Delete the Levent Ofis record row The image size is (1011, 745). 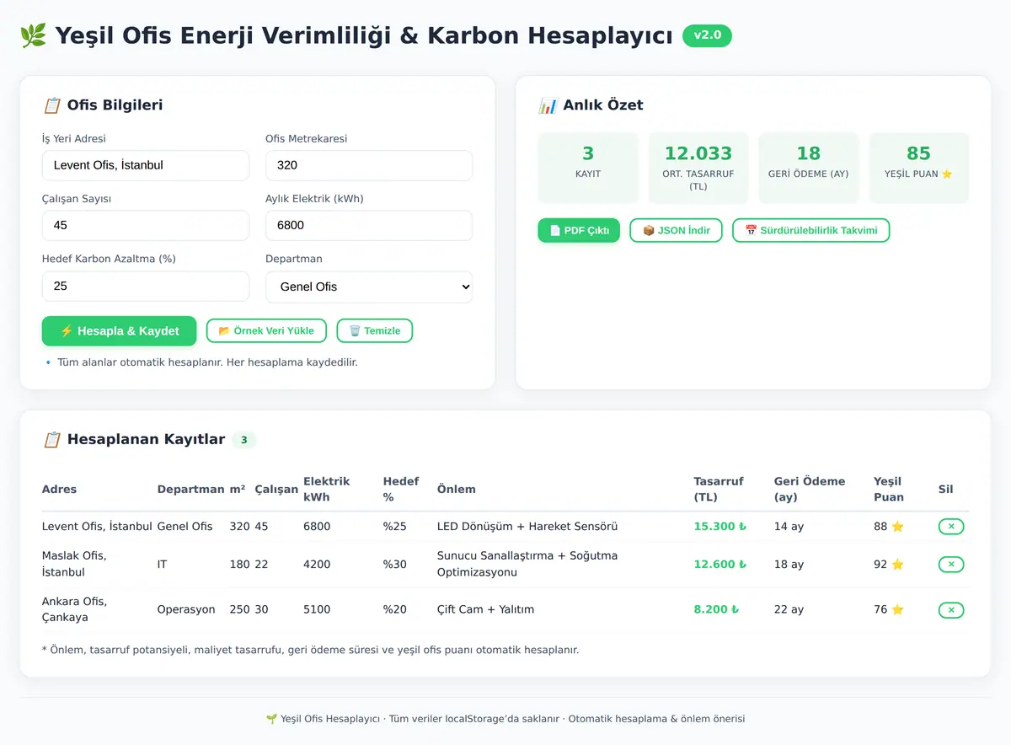click(x=951, y=527)
